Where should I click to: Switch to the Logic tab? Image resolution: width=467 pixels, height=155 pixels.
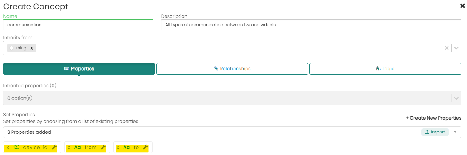[385, 69]
